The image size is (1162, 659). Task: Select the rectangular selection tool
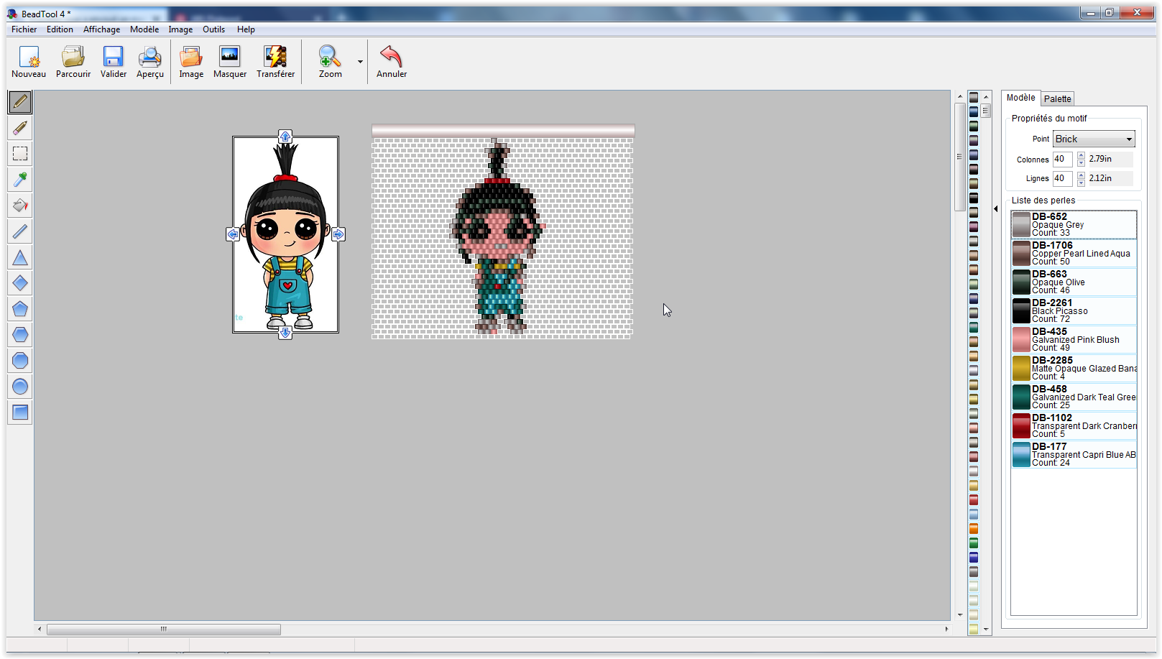click(x=20, y=154)
